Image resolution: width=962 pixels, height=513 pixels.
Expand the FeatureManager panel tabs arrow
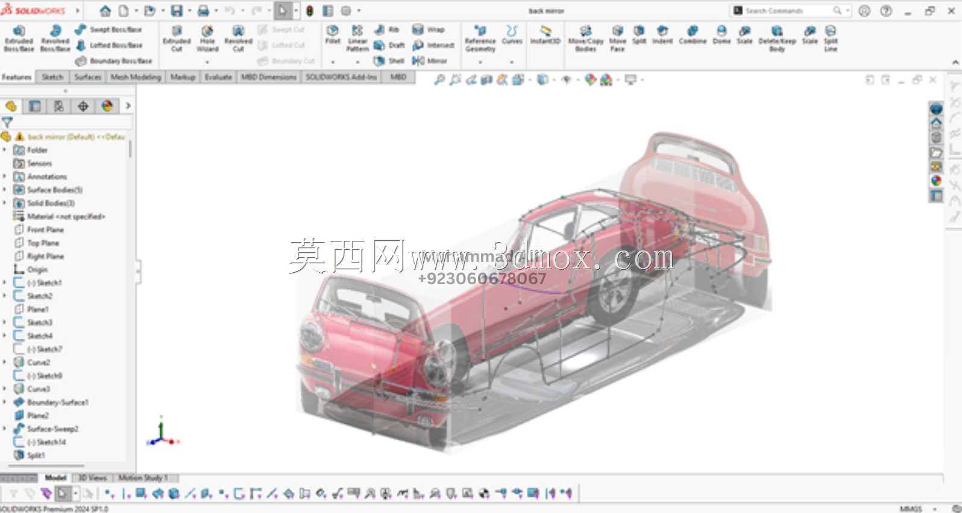pyautogui.click(x=128, y=106)
